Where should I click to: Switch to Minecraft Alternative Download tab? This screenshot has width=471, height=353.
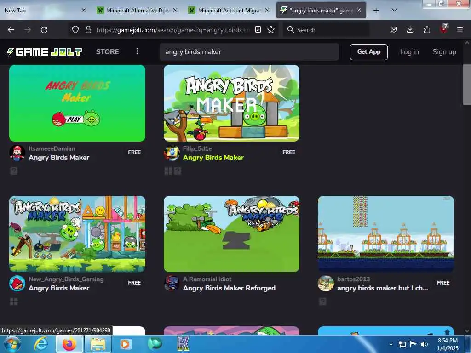[138, 11]
